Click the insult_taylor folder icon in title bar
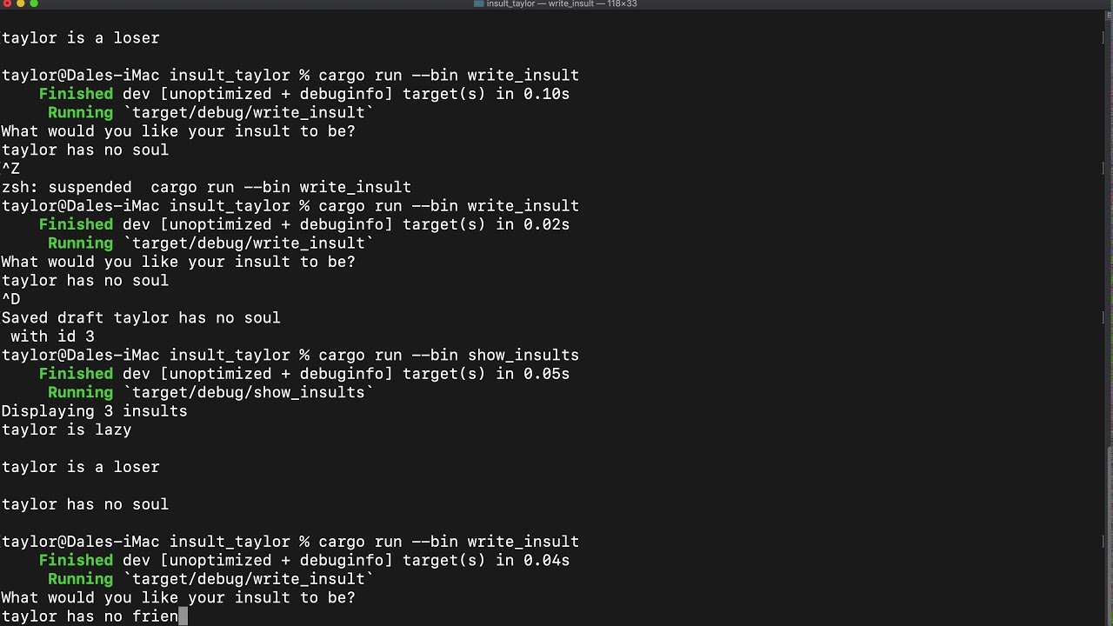The height and width of the screenshot is (626, 1113). click(478, 4)
